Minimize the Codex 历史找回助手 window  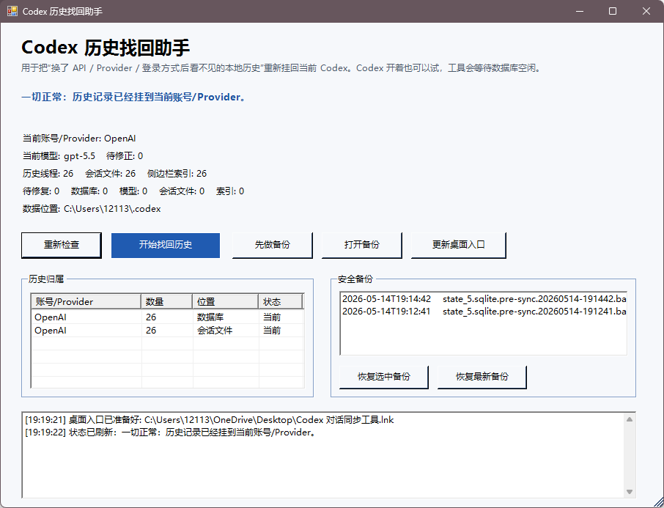pos(580,11)
